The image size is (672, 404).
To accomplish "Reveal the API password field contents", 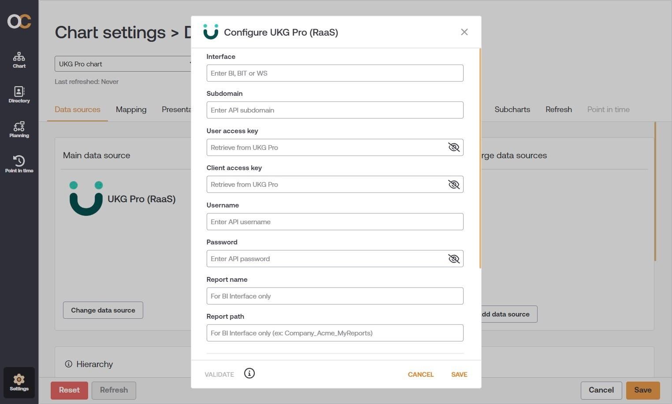I will [453, 258].
